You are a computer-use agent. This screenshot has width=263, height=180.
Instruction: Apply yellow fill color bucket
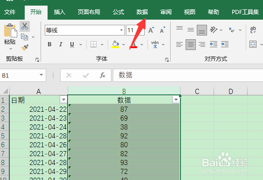(x=115, y=44)
